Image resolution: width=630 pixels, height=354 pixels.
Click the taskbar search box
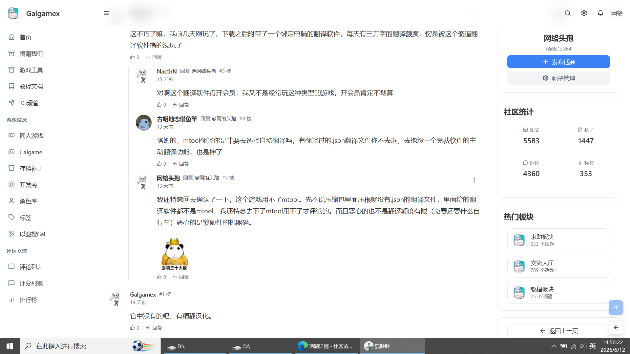(90, 346)
